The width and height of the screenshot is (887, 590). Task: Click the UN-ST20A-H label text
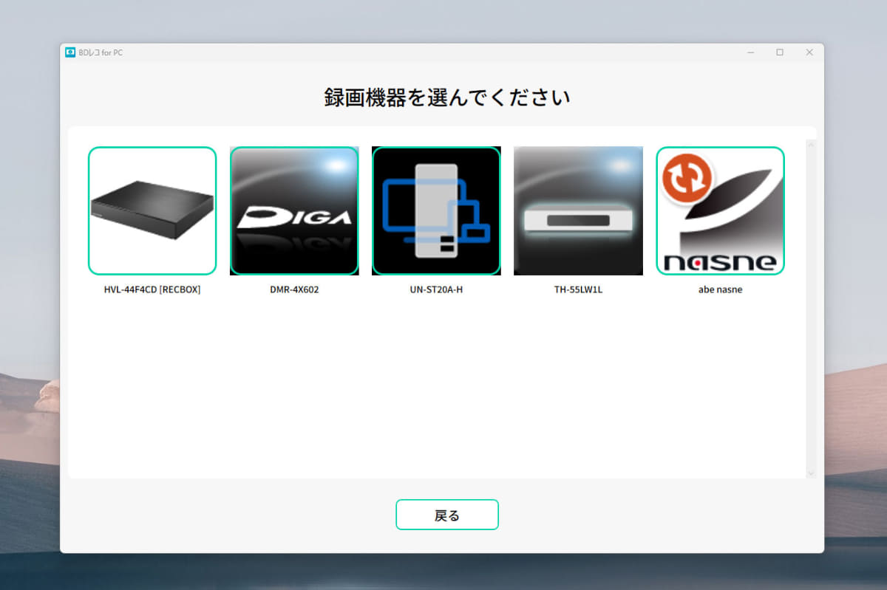(435, 289)
